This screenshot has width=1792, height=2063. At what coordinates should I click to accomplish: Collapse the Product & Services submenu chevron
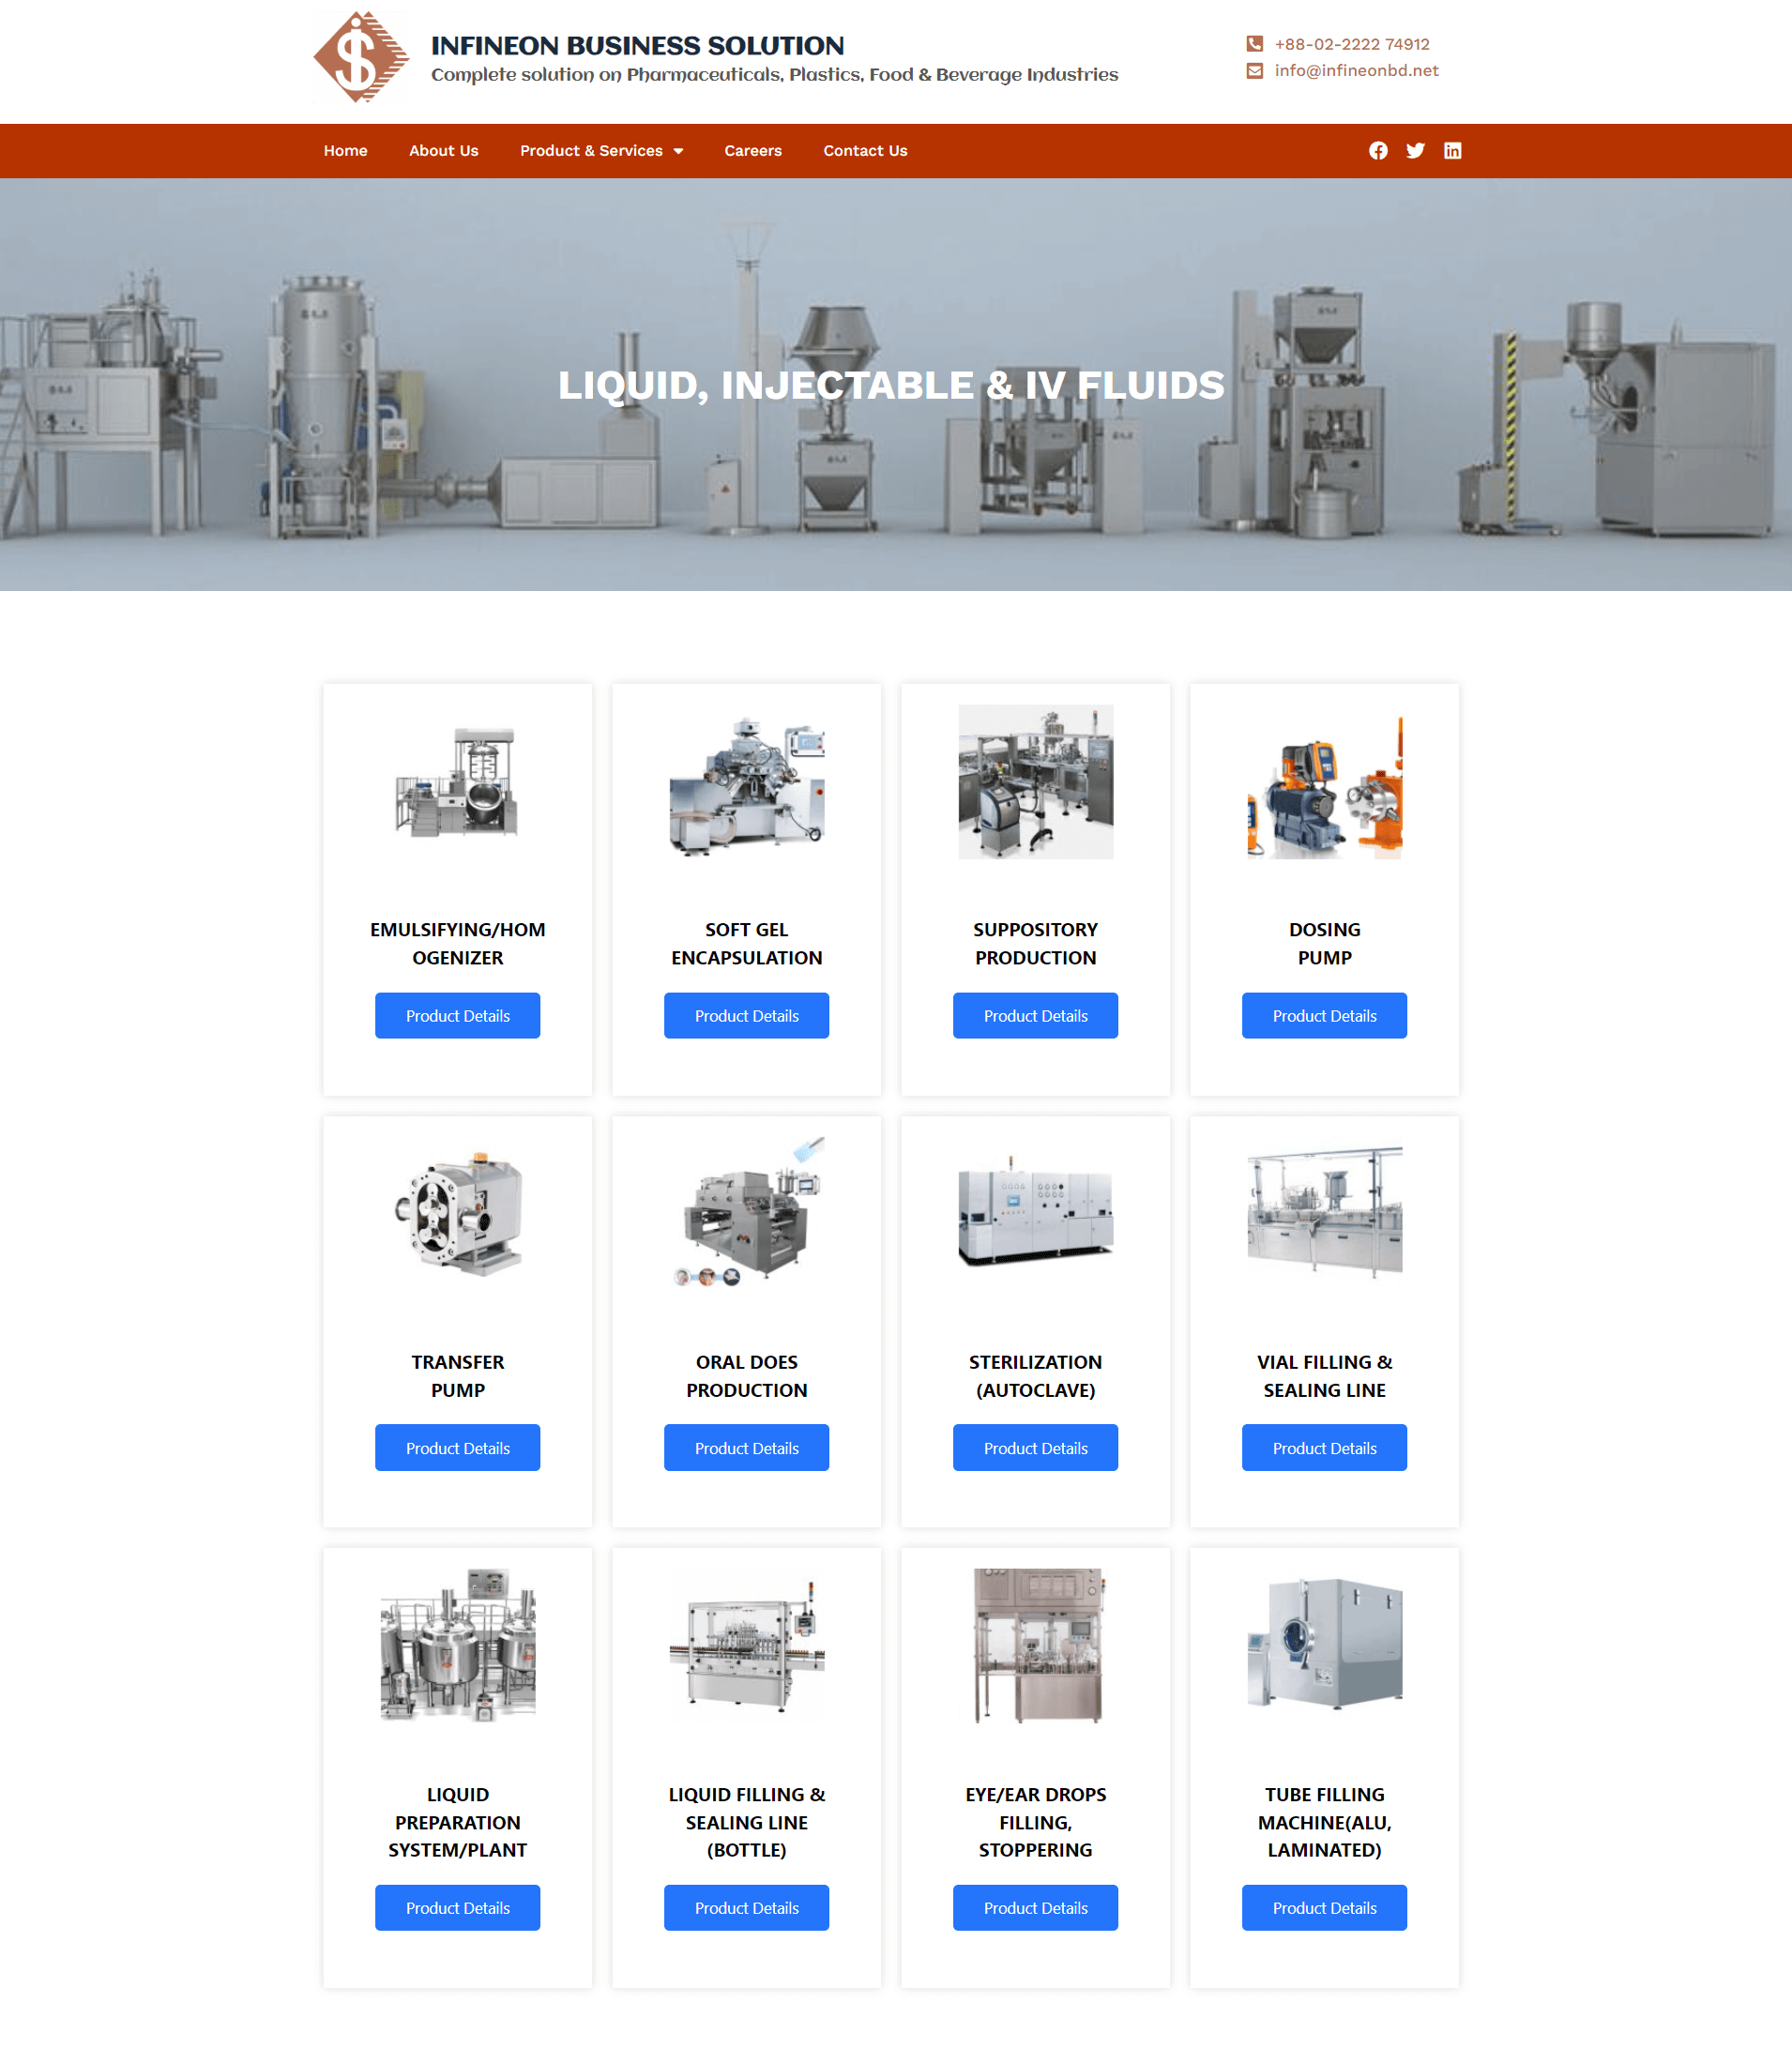[678, 151]
